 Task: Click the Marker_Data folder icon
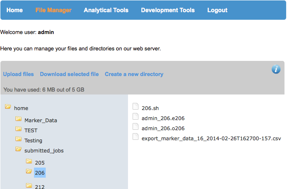(x=18, y=119)
